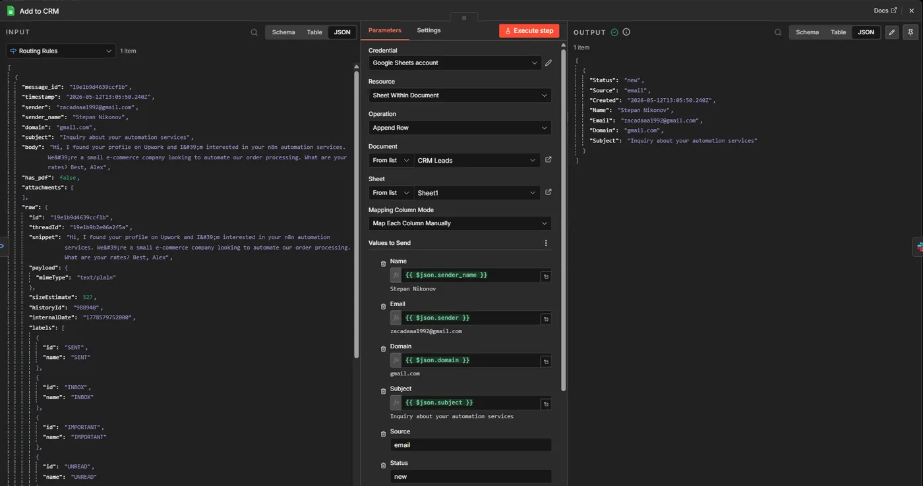Screen dimensions: 923x486
Task: Switch to the Settings tab
Action: (x=429, y=30)
